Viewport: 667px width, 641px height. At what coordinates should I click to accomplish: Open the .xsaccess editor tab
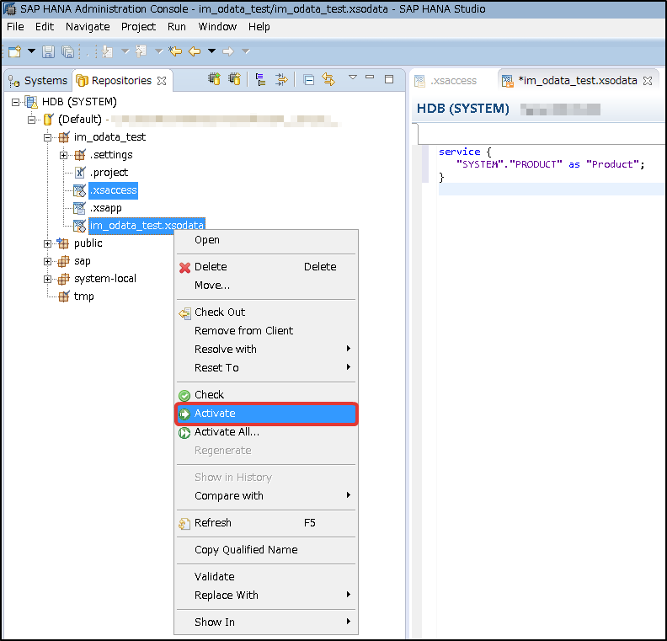446,81
